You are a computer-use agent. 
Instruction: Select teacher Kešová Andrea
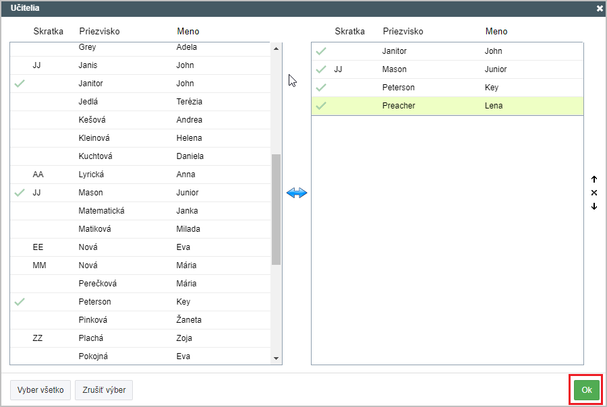140,120
